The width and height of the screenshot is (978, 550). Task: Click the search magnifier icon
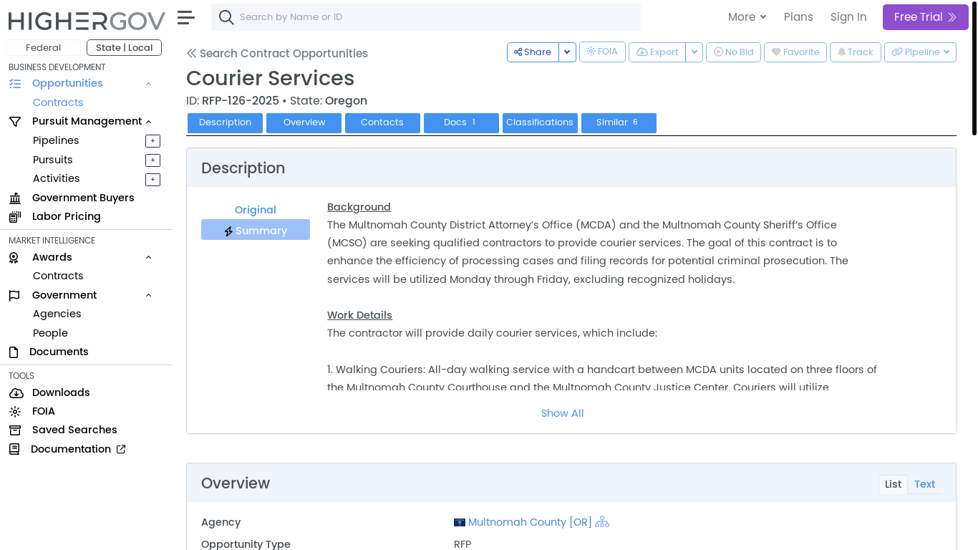226,17
